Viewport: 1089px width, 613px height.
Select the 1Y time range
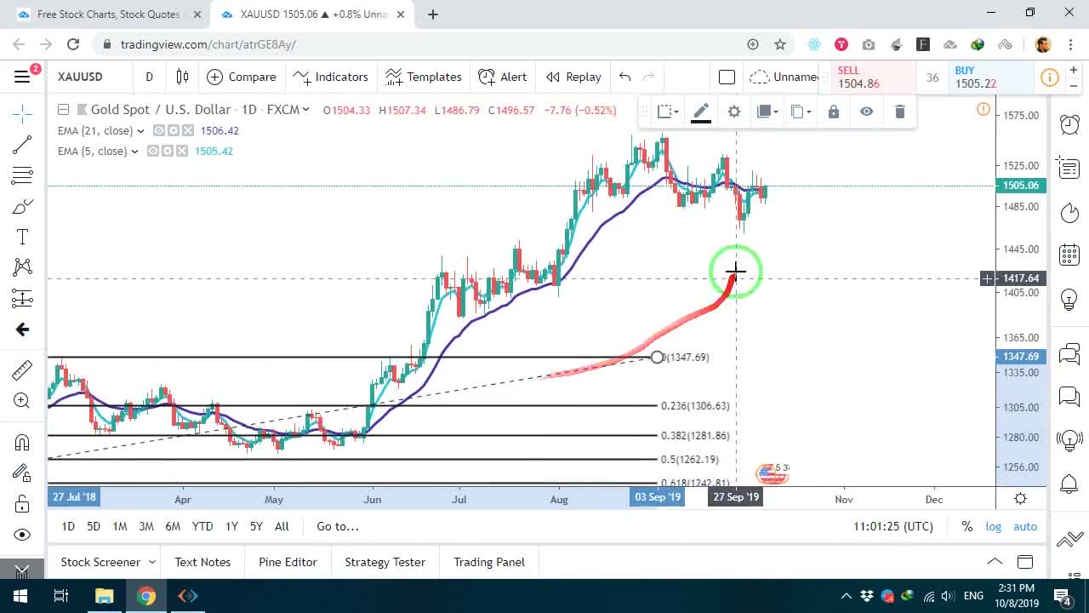pos(231,526)
